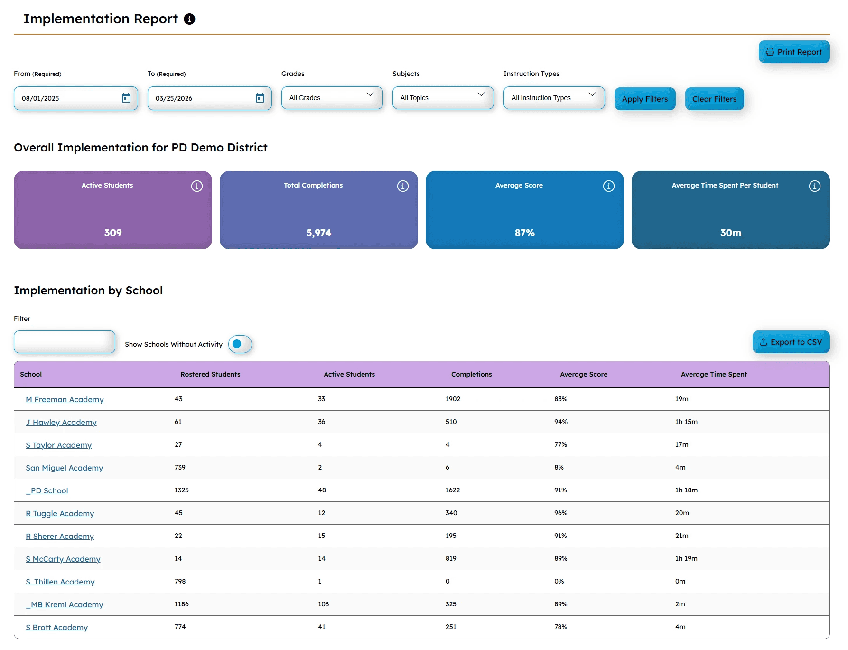Click the Apply Filters button
Screen dimensions: 848x650
click(x=645, y=99)
